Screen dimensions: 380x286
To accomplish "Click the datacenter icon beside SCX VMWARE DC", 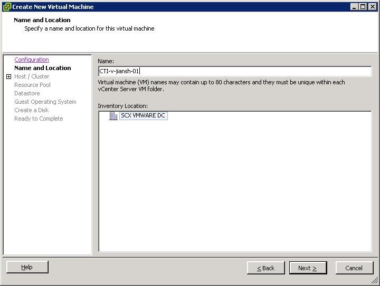I will click(x=113, y=116).
